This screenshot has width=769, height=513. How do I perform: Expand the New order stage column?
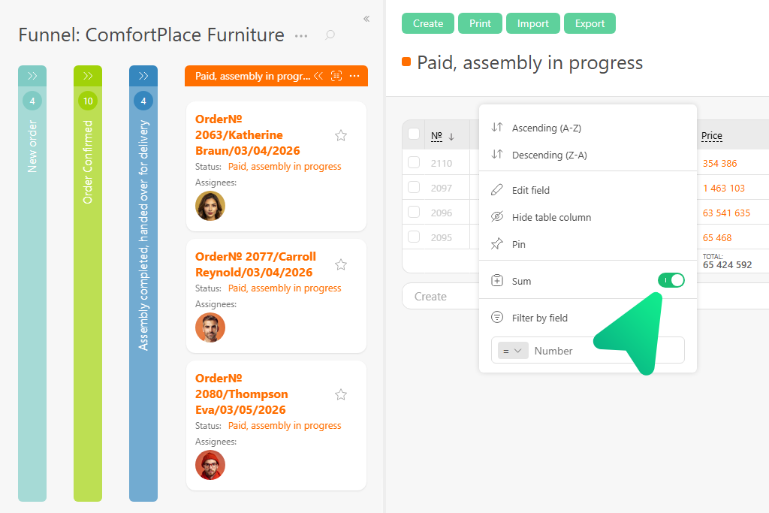[x=32, y=76]
